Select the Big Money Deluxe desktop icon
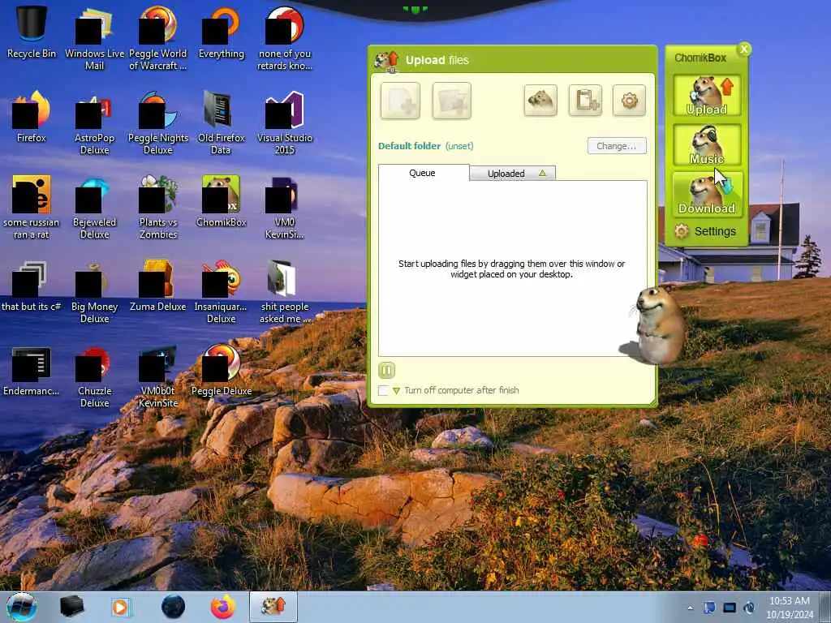 pyautogui.click(x=94, y=291)
